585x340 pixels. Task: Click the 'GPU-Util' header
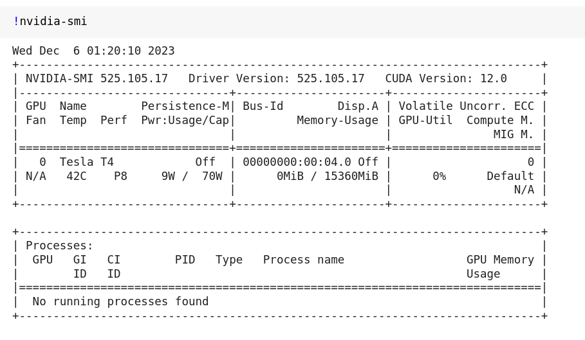pos(425,120)
